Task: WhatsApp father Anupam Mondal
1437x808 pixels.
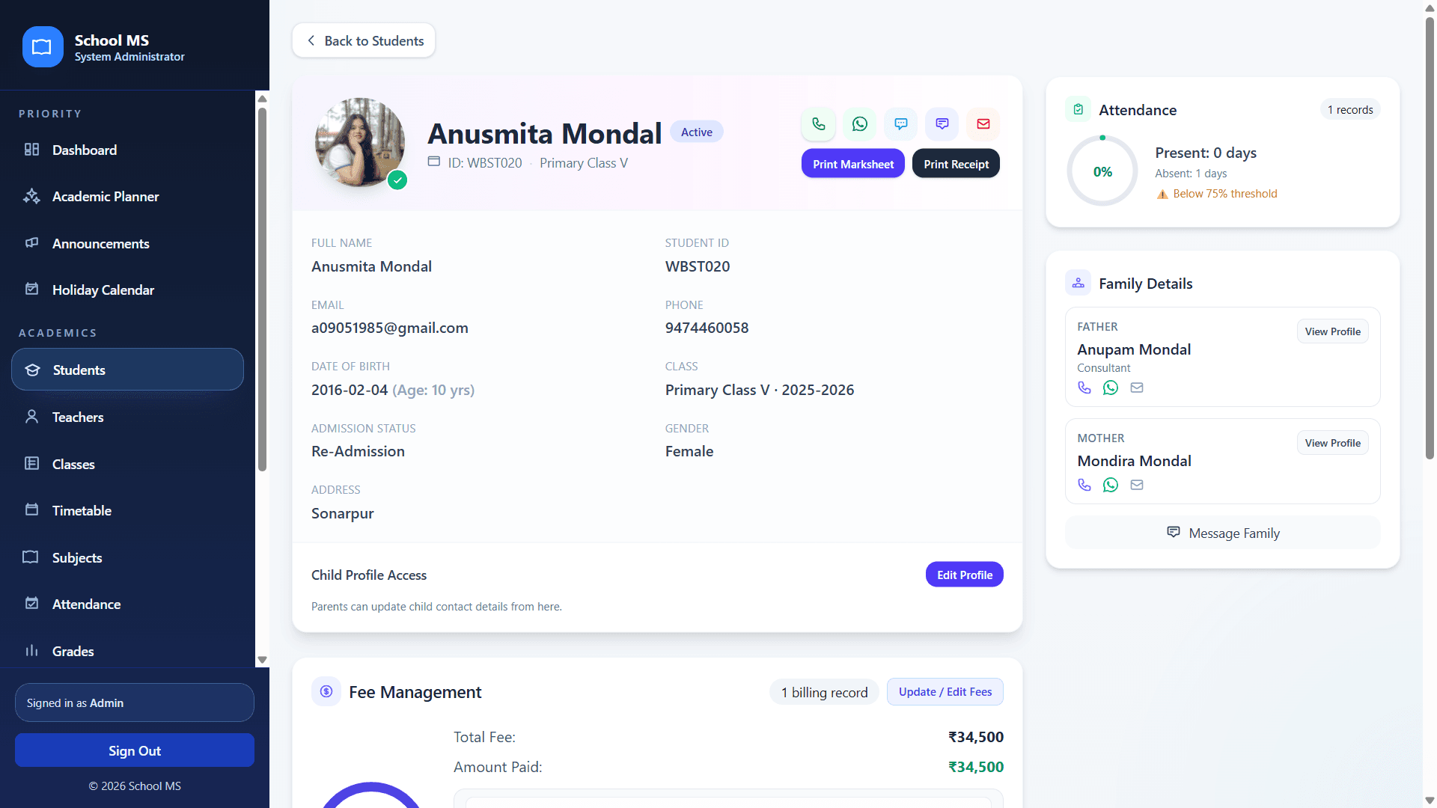Action: pos(1111,388)
